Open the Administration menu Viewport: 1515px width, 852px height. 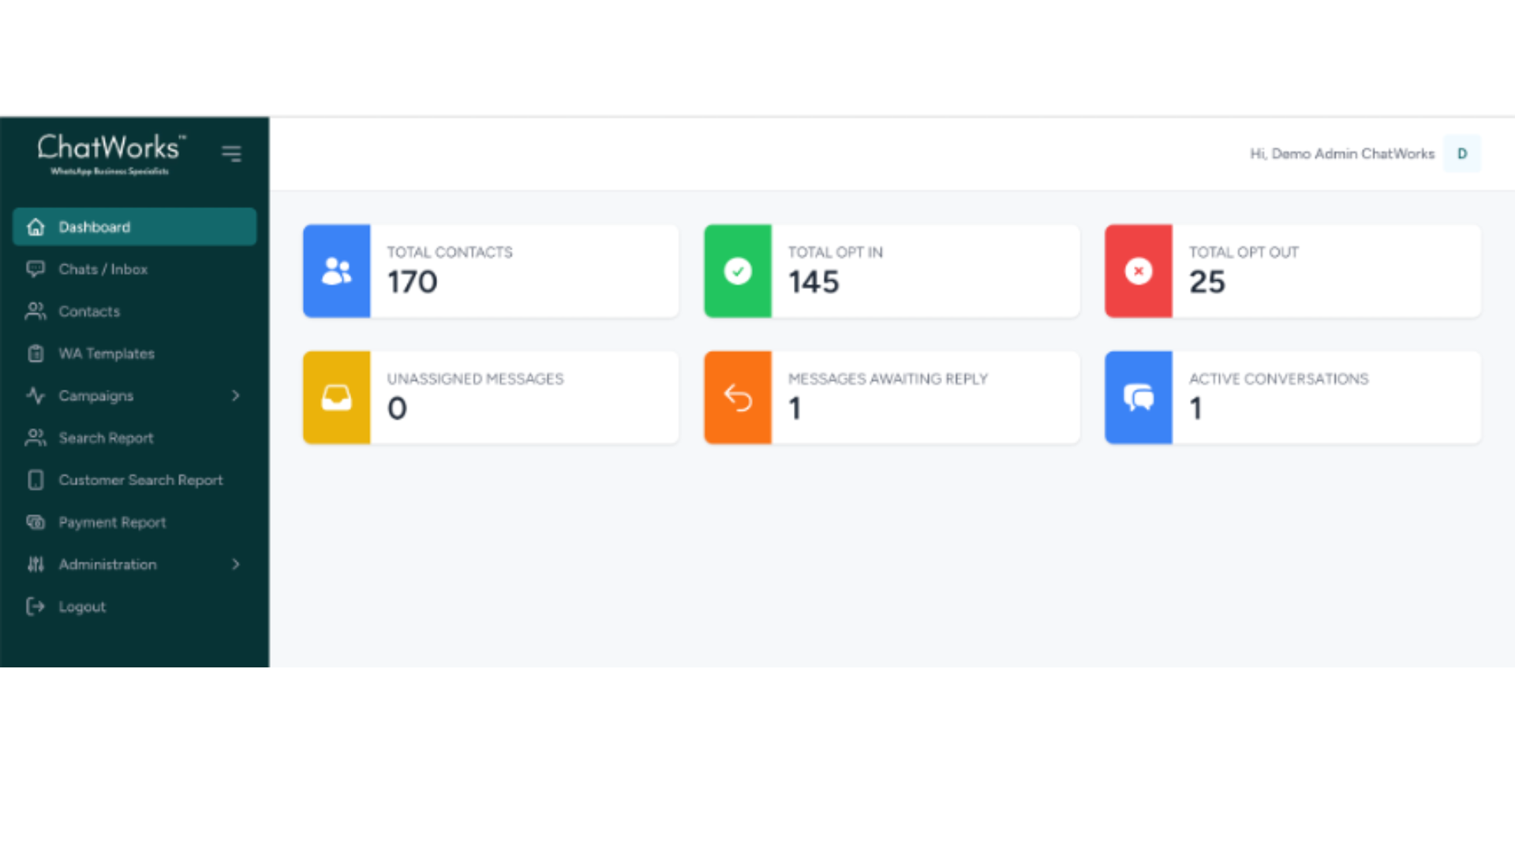tap(134, 564)
